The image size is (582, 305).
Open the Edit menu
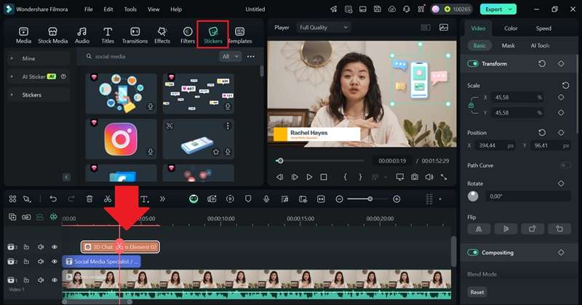pyautogui.click(x=108, y=9)
